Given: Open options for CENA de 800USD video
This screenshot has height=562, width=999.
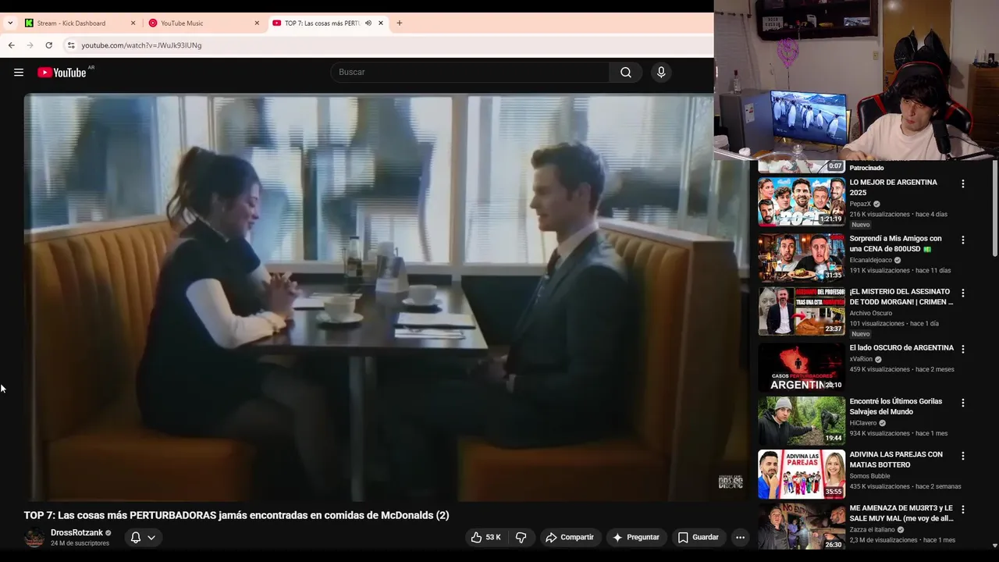Looking at the screenshot, I should (962, 240).
